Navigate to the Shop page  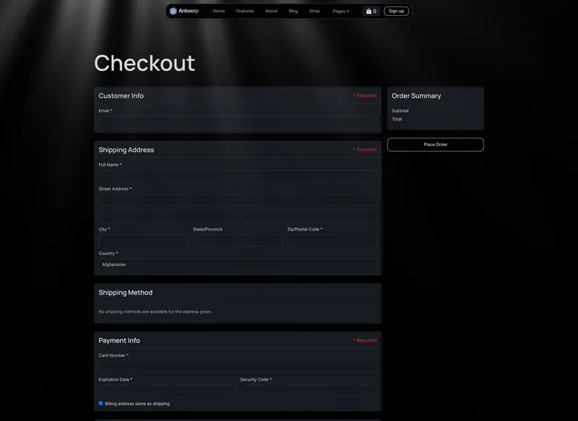(314, 11)
